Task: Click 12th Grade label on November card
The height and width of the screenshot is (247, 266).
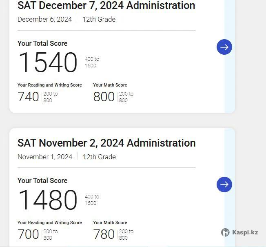Action: [99, 157]
